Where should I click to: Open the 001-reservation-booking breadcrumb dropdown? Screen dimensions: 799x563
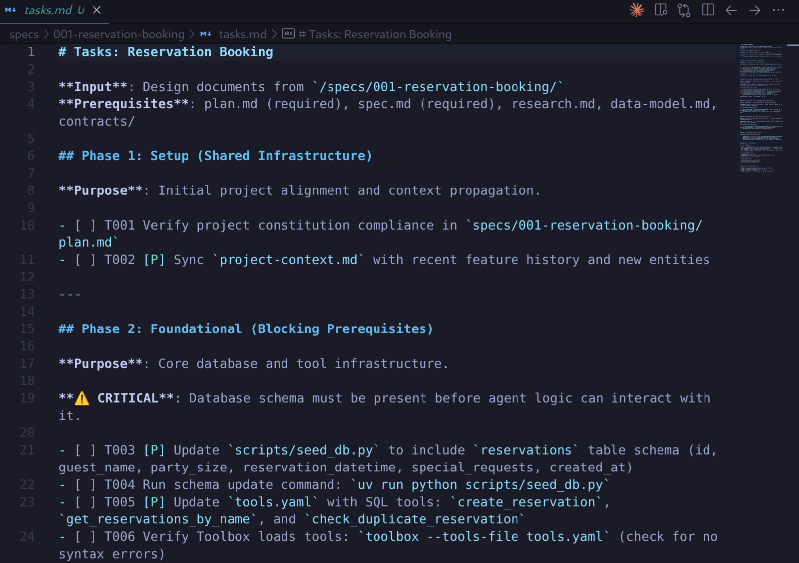pyautogui.click(x=119, y=34)
